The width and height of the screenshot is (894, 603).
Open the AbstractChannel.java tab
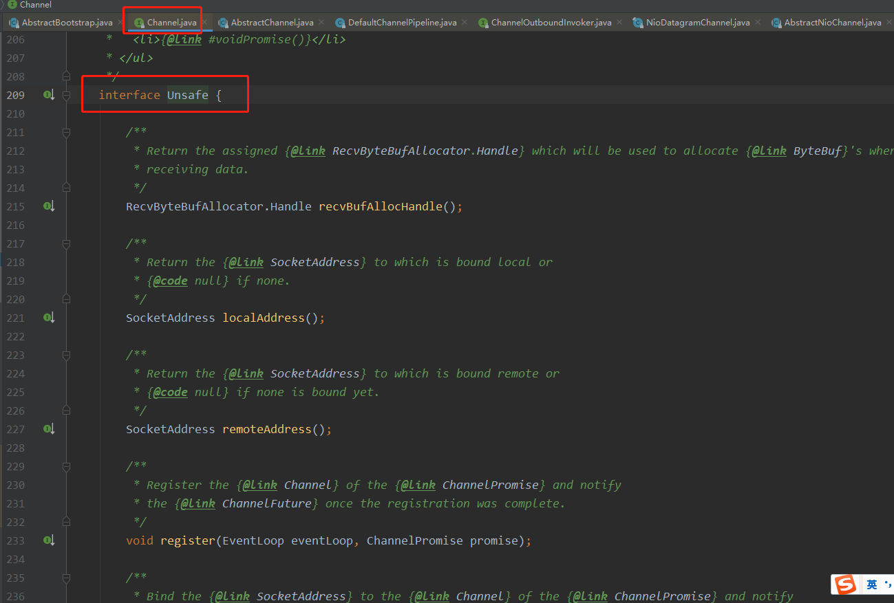pos(272,23)
